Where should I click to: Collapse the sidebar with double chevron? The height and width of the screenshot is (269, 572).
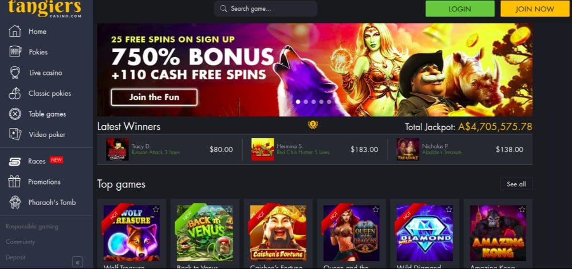point(77,262)
